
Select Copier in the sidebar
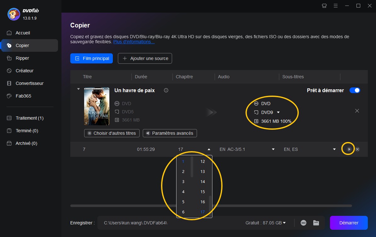click(29, 45)
